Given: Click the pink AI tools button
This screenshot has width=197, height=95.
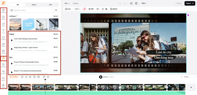Looking at the screenshot, I should tap(84, 9).
